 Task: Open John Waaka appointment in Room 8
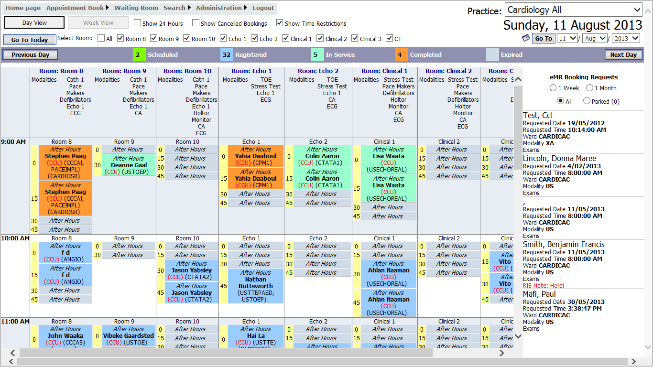[x=65, y=336]
